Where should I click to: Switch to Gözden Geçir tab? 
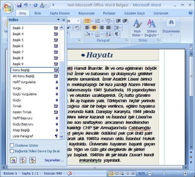tap(135, 13)
